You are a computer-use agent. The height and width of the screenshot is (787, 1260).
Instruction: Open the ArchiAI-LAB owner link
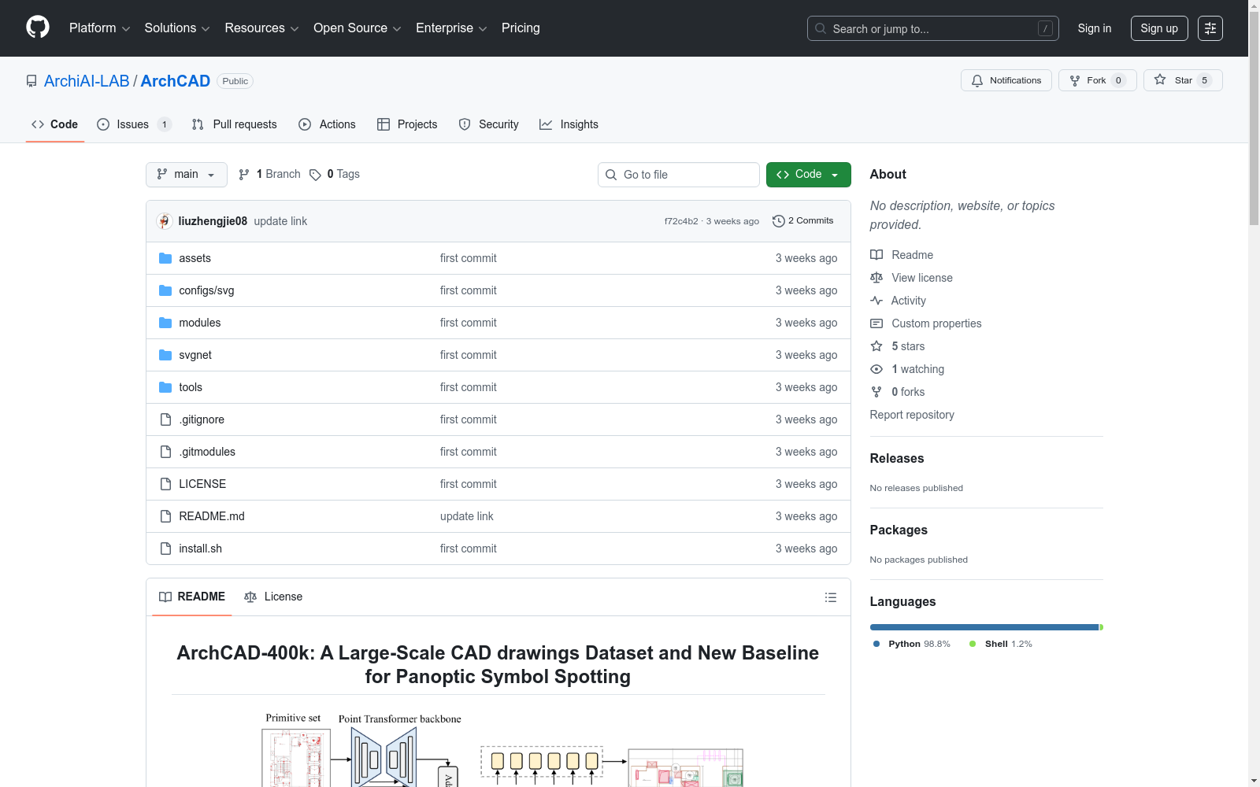pos(87,81)
